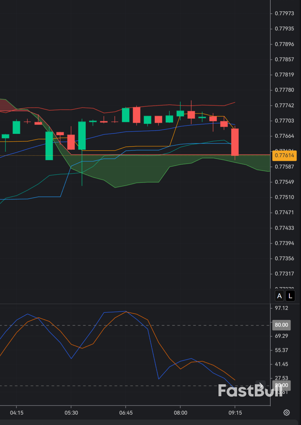Select the A (alert) icon above price axis

[279, 296]
